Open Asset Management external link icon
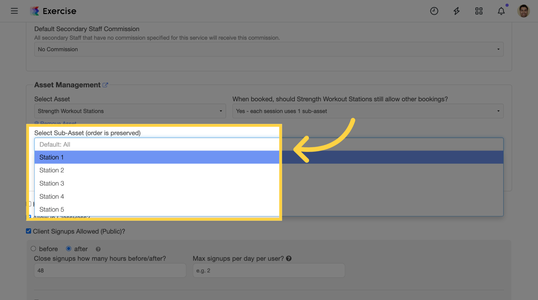The width and height of the screenshot is (538, 300). tap(105, 85)
